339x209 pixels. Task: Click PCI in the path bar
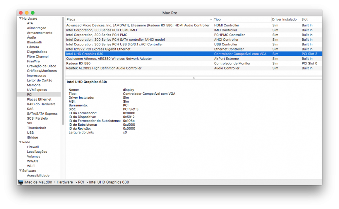[81, 182]
